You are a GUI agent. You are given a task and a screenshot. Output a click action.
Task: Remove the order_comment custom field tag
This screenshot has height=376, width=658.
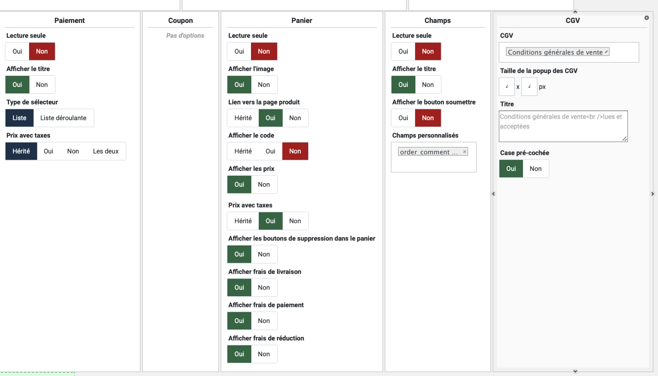[x=464, y=152]
